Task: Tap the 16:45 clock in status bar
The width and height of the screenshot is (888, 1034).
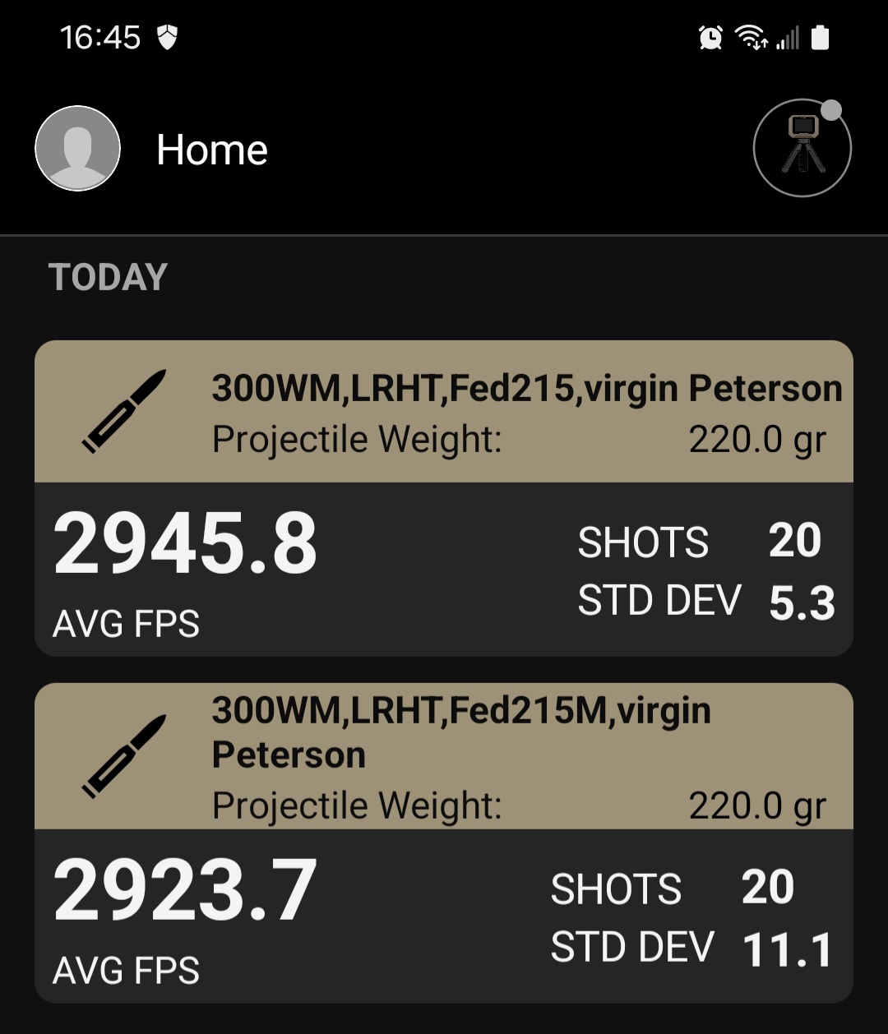Action: point(100,38)
